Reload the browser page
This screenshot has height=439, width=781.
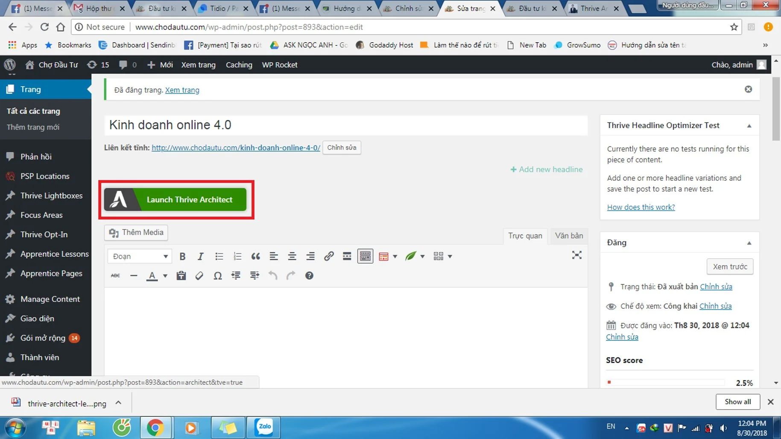point(44,27)
